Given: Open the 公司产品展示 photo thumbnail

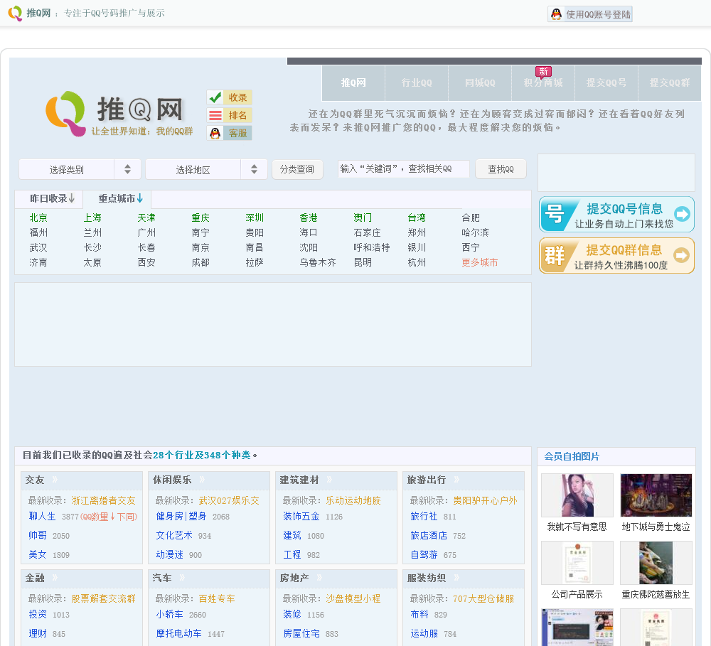Looking at the screenshot, I should (577, 563).
